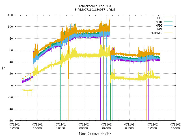This screenshot has width=181, height=136.
Task: Click the y-axis value 80
Action: pos(11,39)
